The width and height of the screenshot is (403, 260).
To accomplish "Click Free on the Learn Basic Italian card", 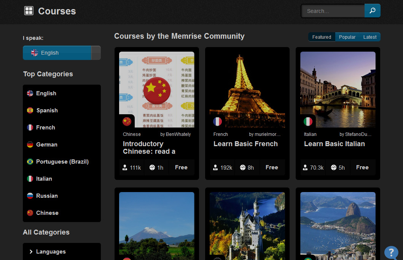I will coord(362,167).
